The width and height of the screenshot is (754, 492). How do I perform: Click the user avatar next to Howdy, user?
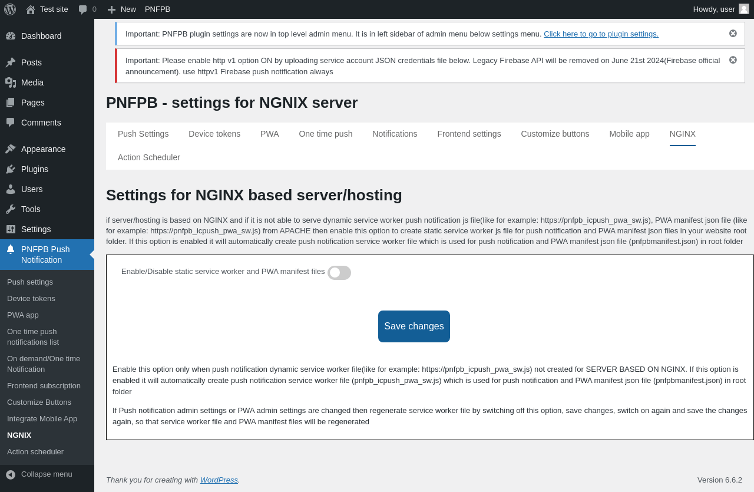coord(744,9)
